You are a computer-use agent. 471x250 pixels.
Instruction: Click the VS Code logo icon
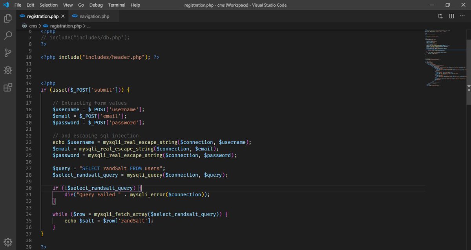point(6,5)
